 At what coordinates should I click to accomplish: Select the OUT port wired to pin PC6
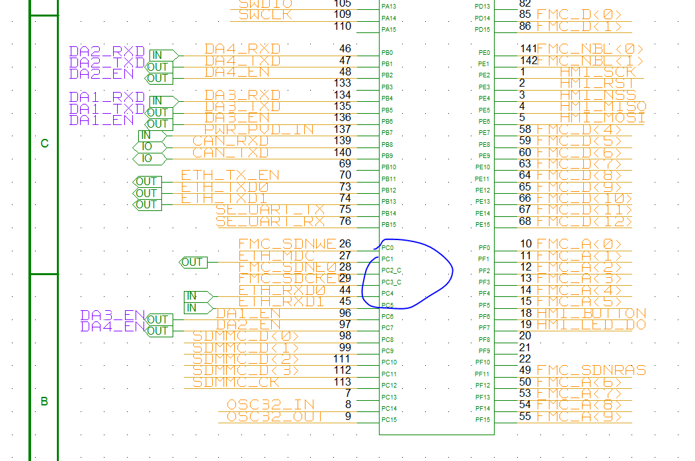[158, 319]
